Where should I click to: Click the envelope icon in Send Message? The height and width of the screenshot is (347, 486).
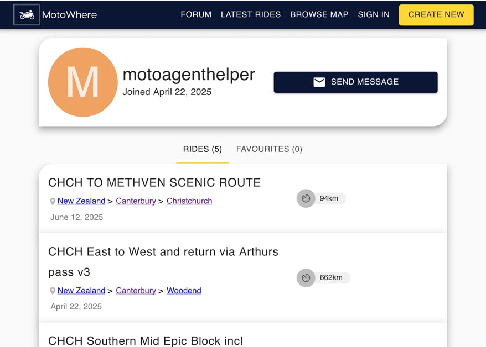pyautogui.click(x=319, y=82)
